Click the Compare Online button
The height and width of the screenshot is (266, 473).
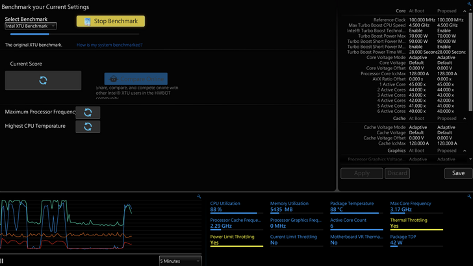pos(135,79)
